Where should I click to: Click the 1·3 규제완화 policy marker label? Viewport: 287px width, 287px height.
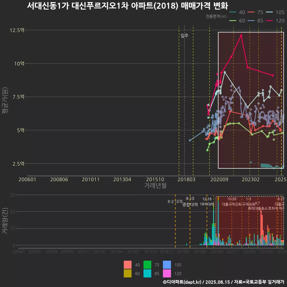pyautogui.click(x=248, y=201)
